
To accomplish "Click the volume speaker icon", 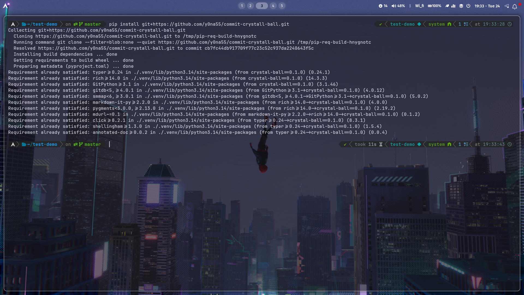I will 394,6.
